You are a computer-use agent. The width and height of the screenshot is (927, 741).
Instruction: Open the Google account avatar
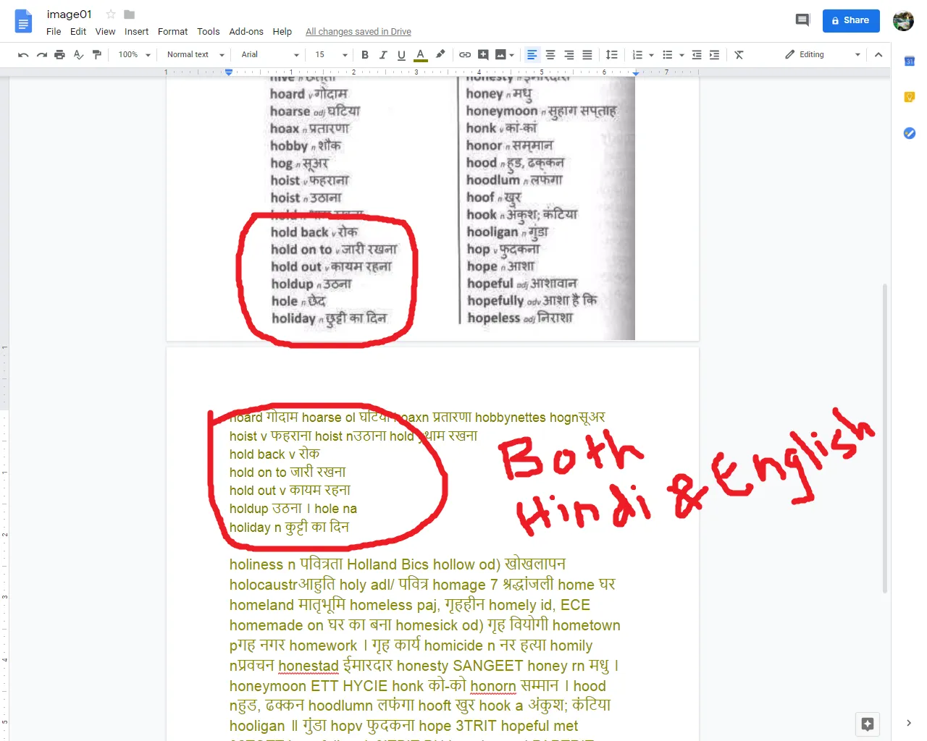pyautogui.click(x=903, y=21)
